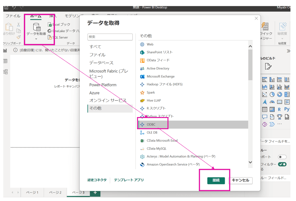The height and width of the screenshot is (201, 296).
Task: Select the Pie chart visual
Action: pyautogui.click(x=272, y=94)
